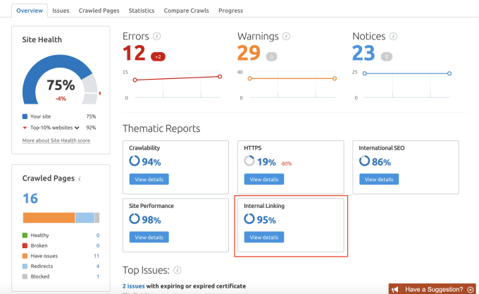479x294 pixels.
Task: Click the megaphone icon in suggestion bar
Action: (397, 289)
